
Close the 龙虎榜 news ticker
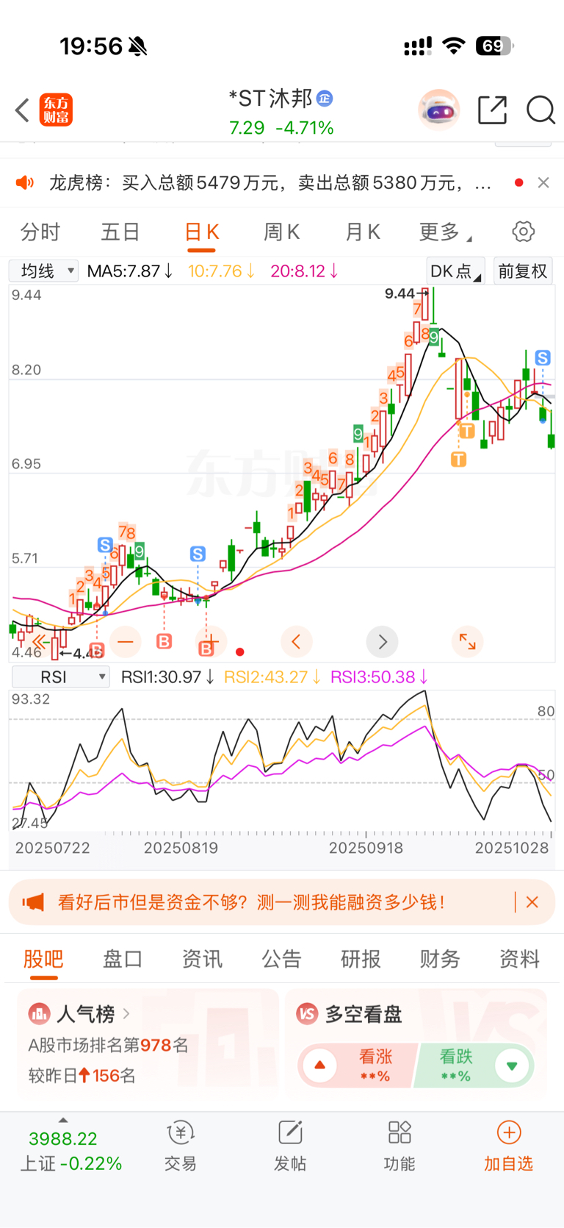point(543,182)
